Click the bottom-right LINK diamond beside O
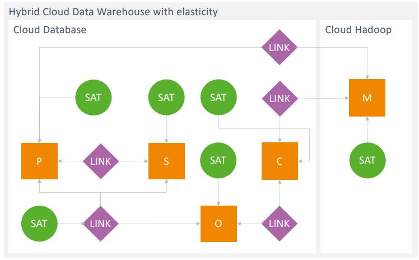419x260 pixels. [280, 224]
